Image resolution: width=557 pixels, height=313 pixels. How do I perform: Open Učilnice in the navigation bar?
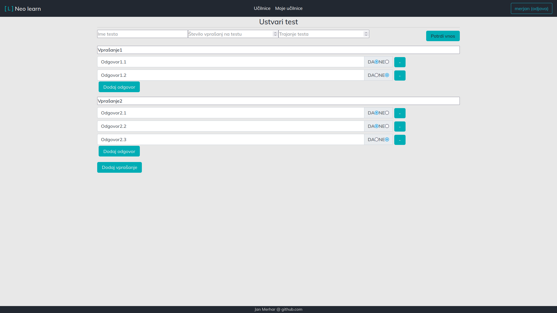coord(262,8)
